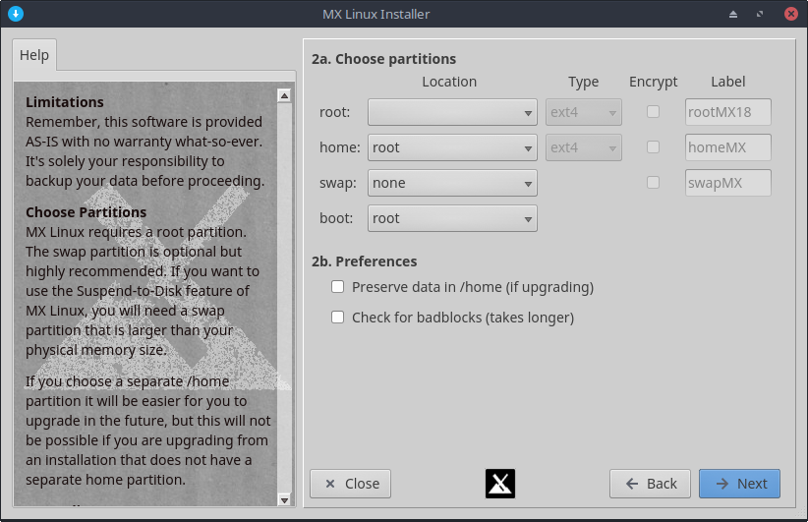The height and width of the screenshot is (522, 808).
Task: Click the homeMX label field
Action: tap(728, 147)
